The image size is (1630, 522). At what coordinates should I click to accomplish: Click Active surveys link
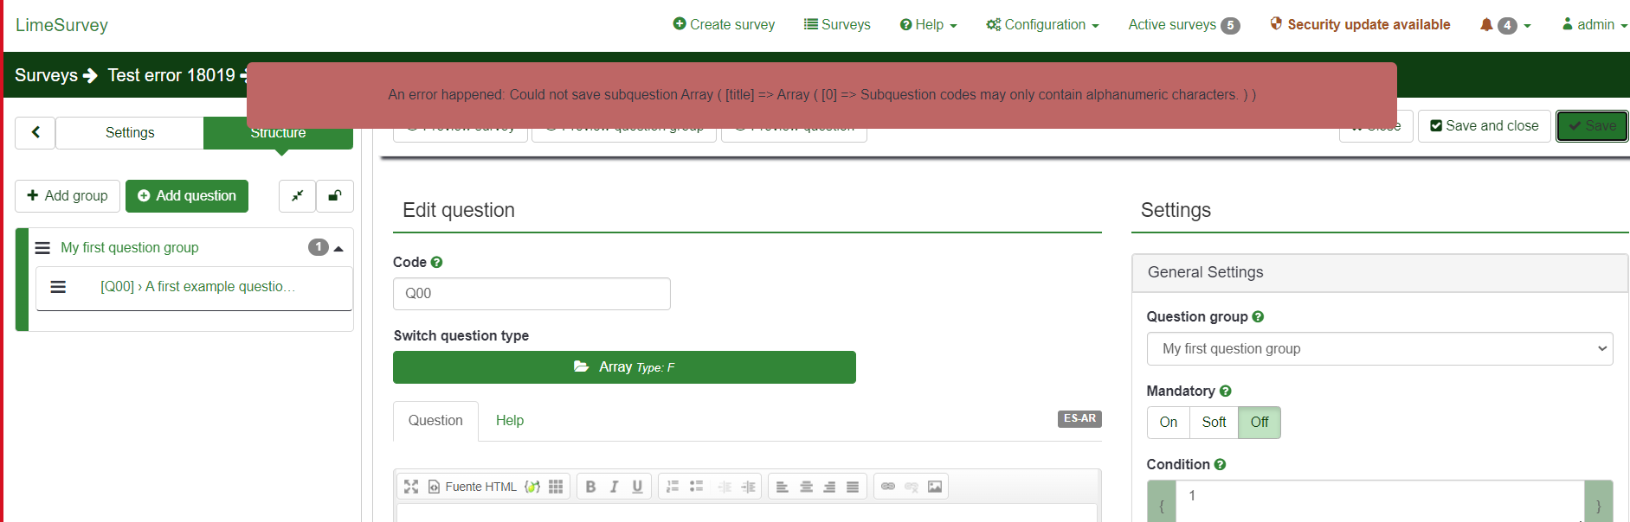pyautogui.click(x=1183, y=25)
